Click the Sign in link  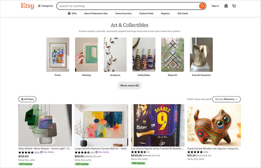pyautogui.click(x=215, y=6)
